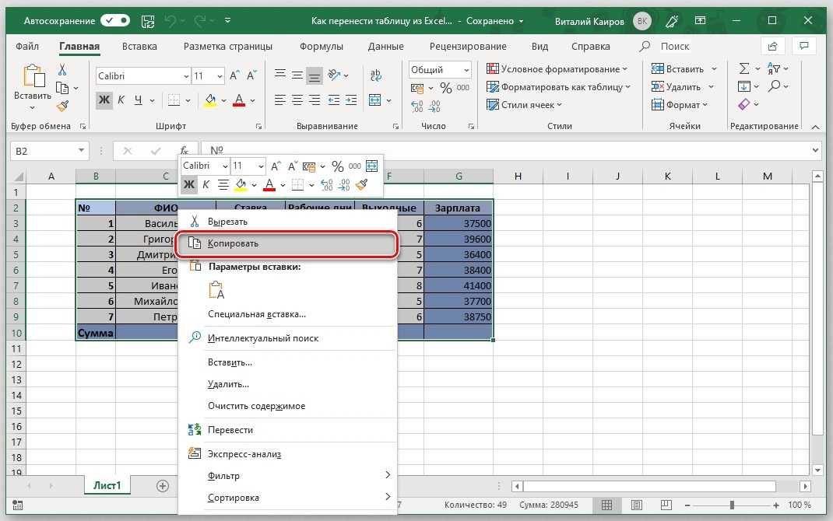Toggle italic in the mini toolbar
833x521 pixels.
206,185
